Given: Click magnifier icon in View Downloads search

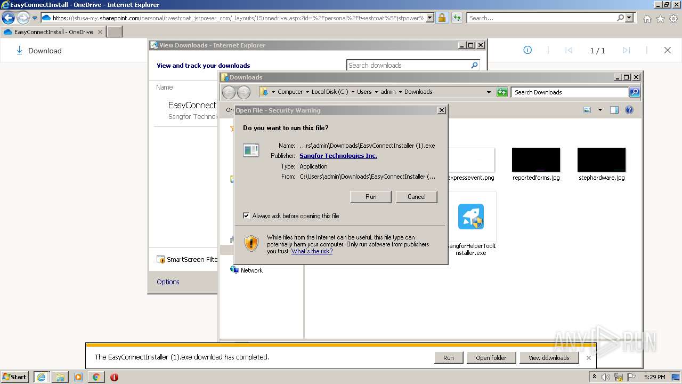Looking at the screenshot, I should [x=475, y=65].
